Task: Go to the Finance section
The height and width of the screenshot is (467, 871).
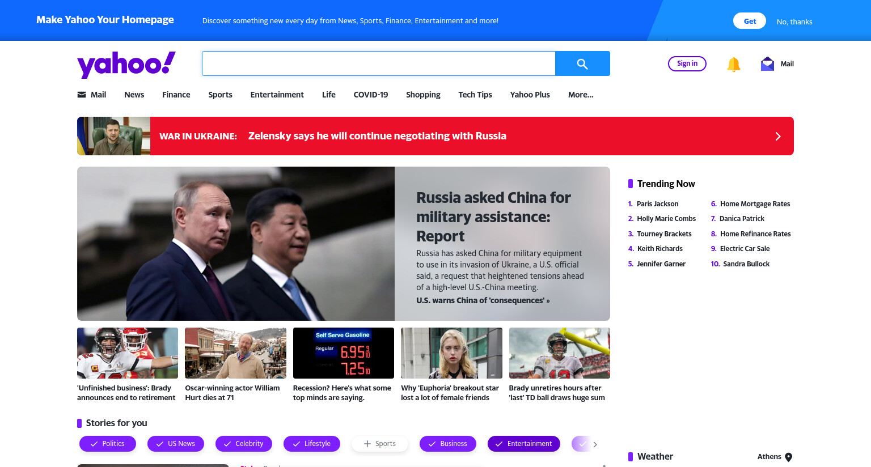Action: click(176, 95)
